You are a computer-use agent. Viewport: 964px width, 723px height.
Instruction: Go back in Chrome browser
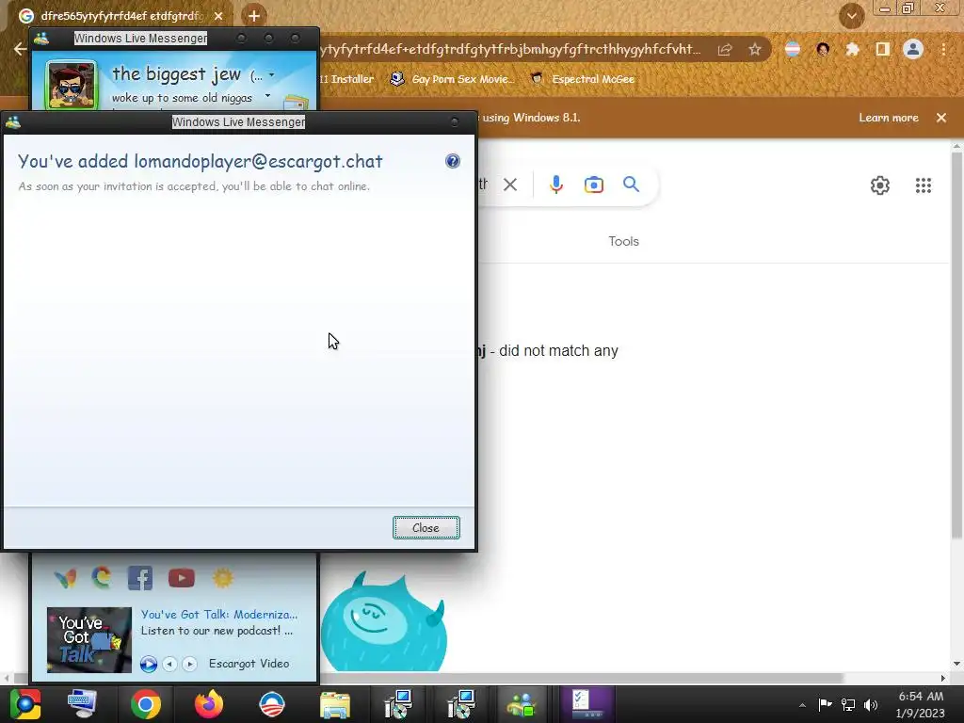coord(20,49)
